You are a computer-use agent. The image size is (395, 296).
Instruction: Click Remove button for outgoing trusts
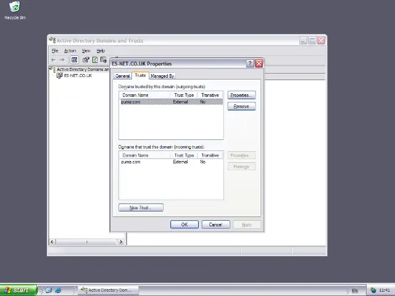click(241, 106)
